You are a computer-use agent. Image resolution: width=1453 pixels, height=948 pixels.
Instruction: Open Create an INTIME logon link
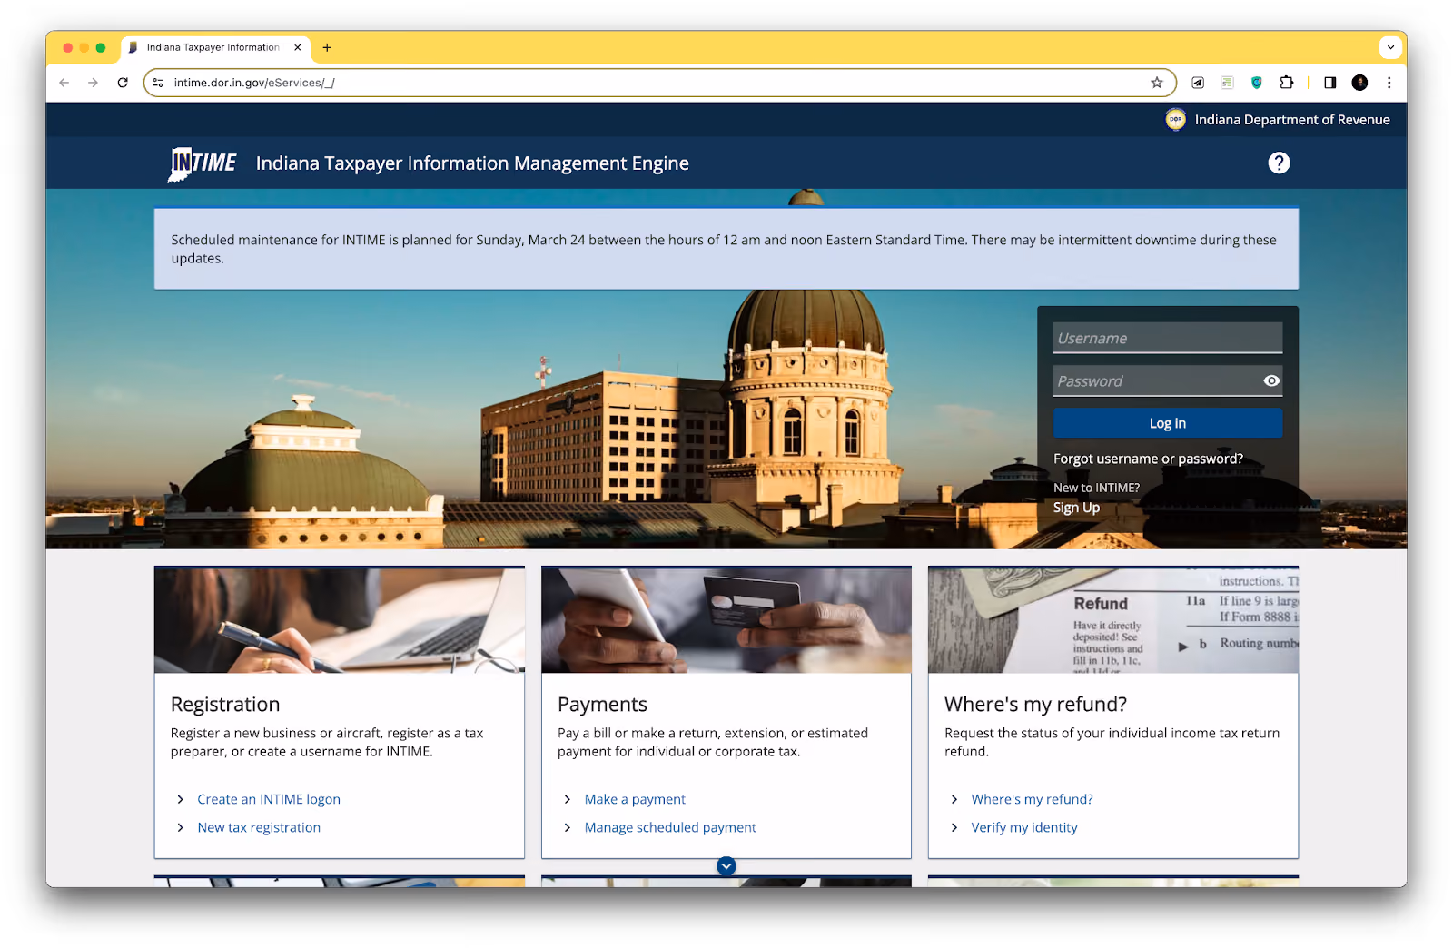click(x=269, y=799)
